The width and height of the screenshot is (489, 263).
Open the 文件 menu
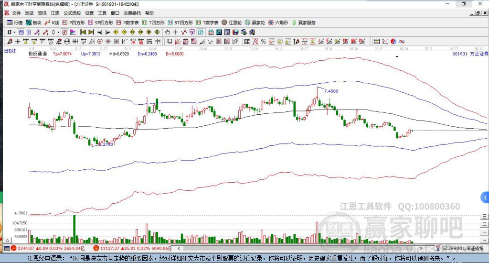click(x=16, y=13)
